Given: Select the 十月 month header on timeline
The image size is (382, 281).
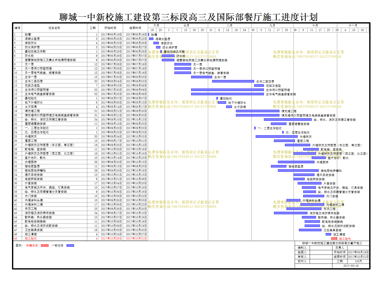Looking at the screenshot, I should pos(315,25).
